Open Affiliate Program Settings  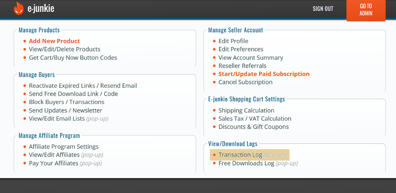63,147
